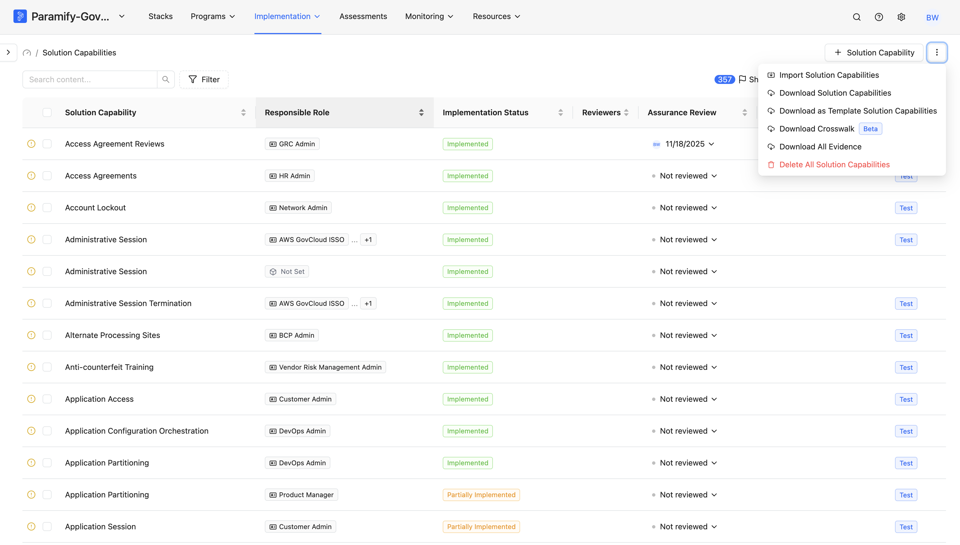Open the Filter button
The height and width of the screenshot is (545, 960).
point(204,79)
